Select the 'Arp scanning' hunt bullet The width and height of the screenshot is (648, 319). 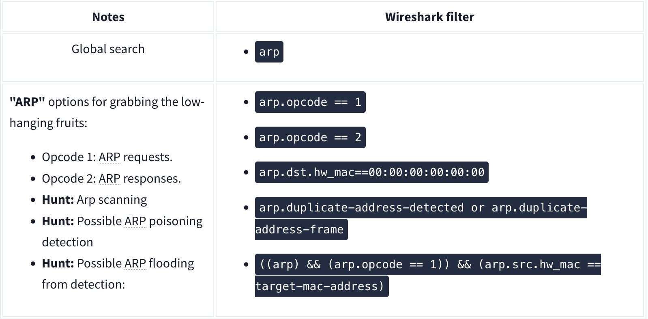[112, 200]
